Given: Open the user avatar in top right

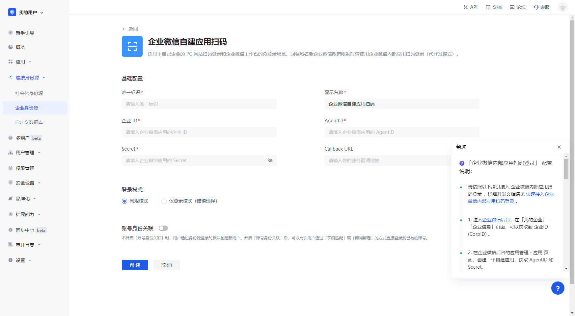Looking at the screenshot, I should click(x=562, y=7).
